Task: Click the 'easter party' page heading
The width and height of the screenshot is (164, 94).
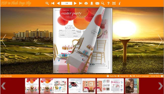Action: [72, 13]
